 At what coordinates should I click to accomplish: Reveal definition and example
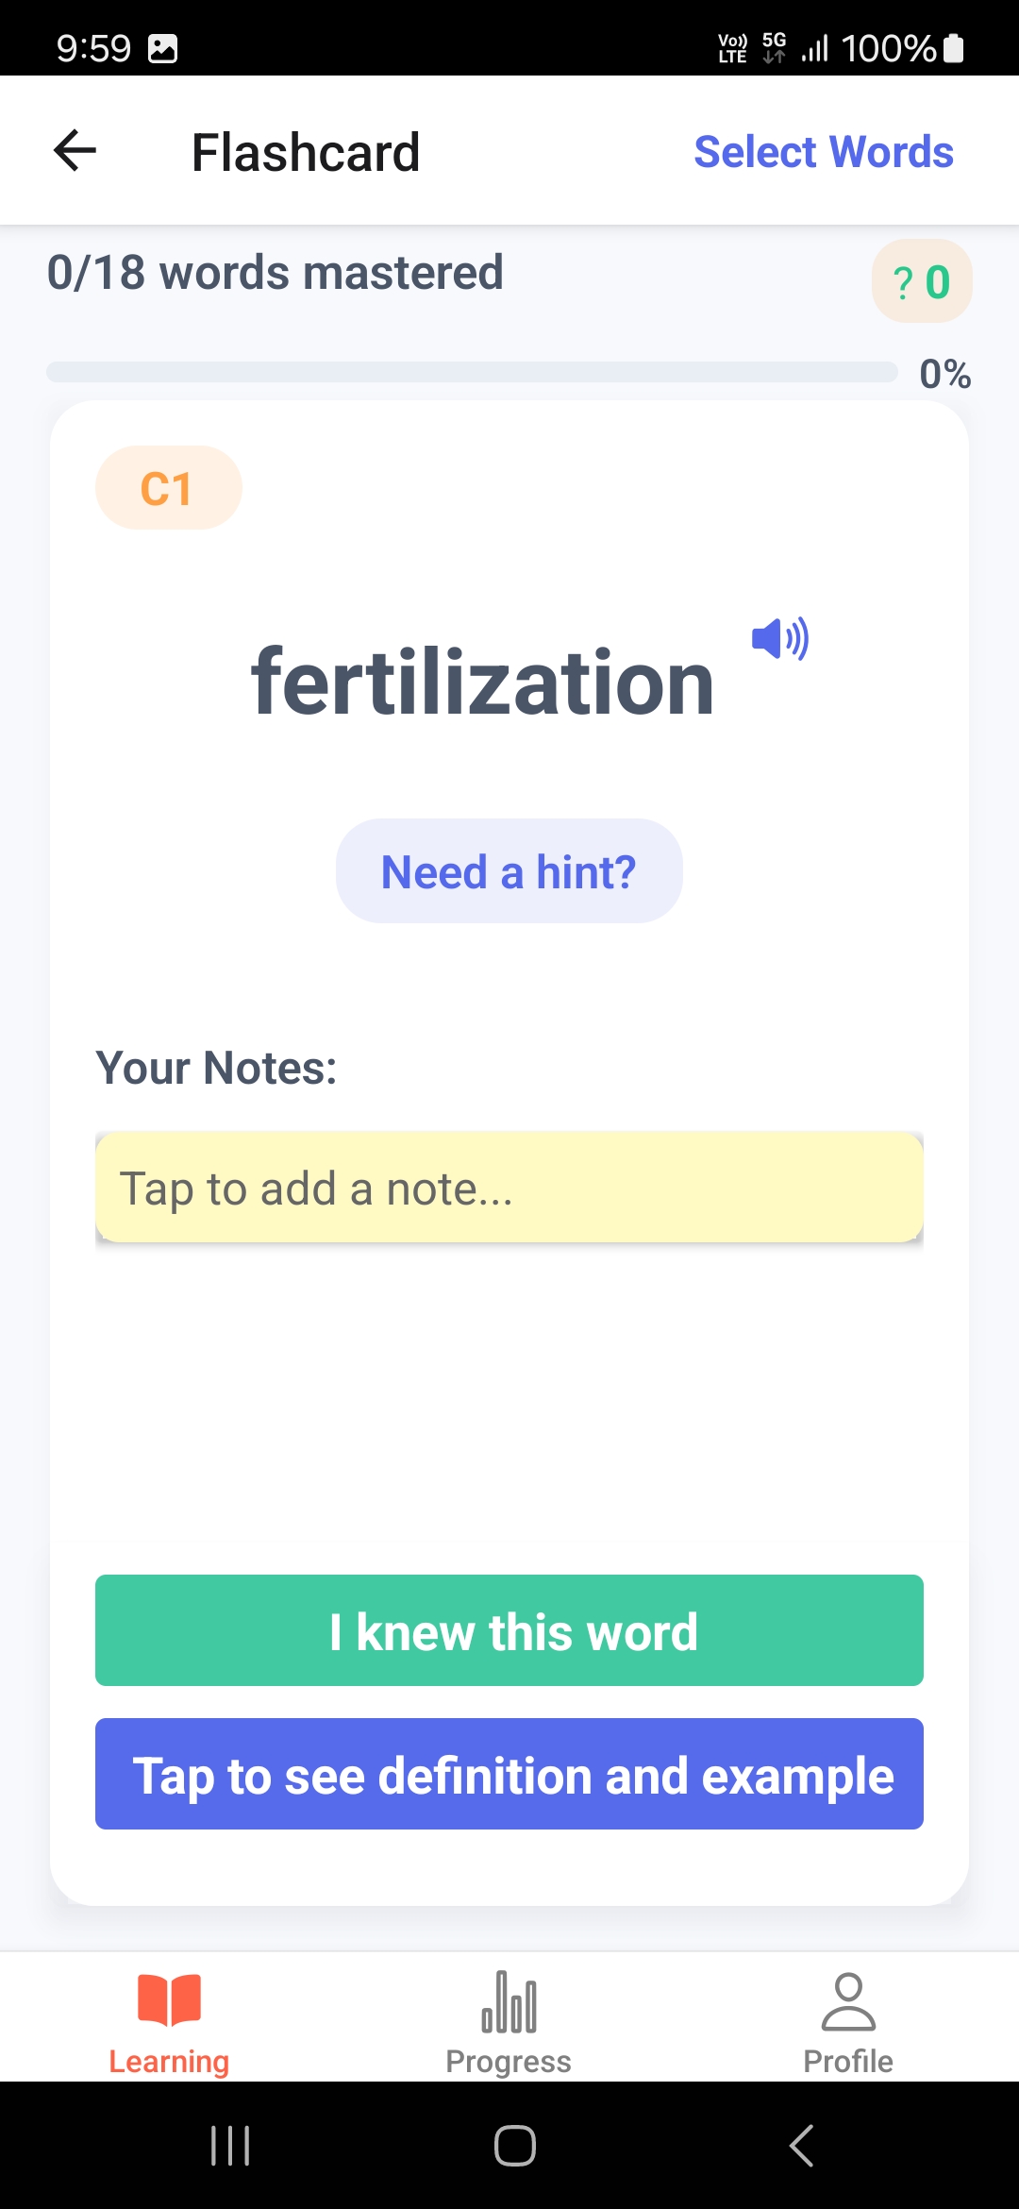click(x=509, y=1774)
